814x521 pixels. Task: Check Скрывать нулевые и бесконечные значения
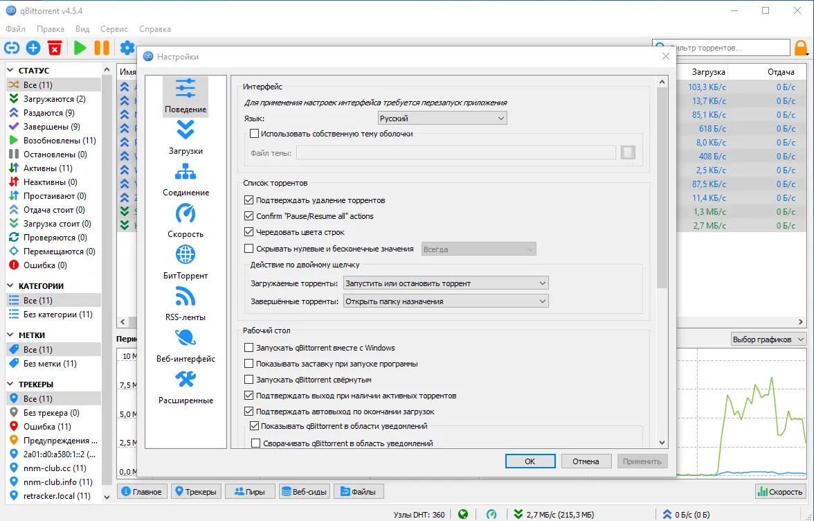pyautogui.click(x=248, y=248)
